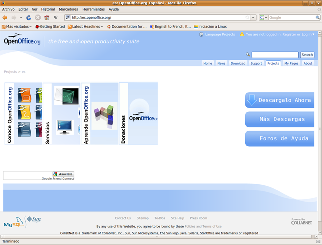
Task: Reload the page with the refresh icon
Action: [x=29, y=17]
